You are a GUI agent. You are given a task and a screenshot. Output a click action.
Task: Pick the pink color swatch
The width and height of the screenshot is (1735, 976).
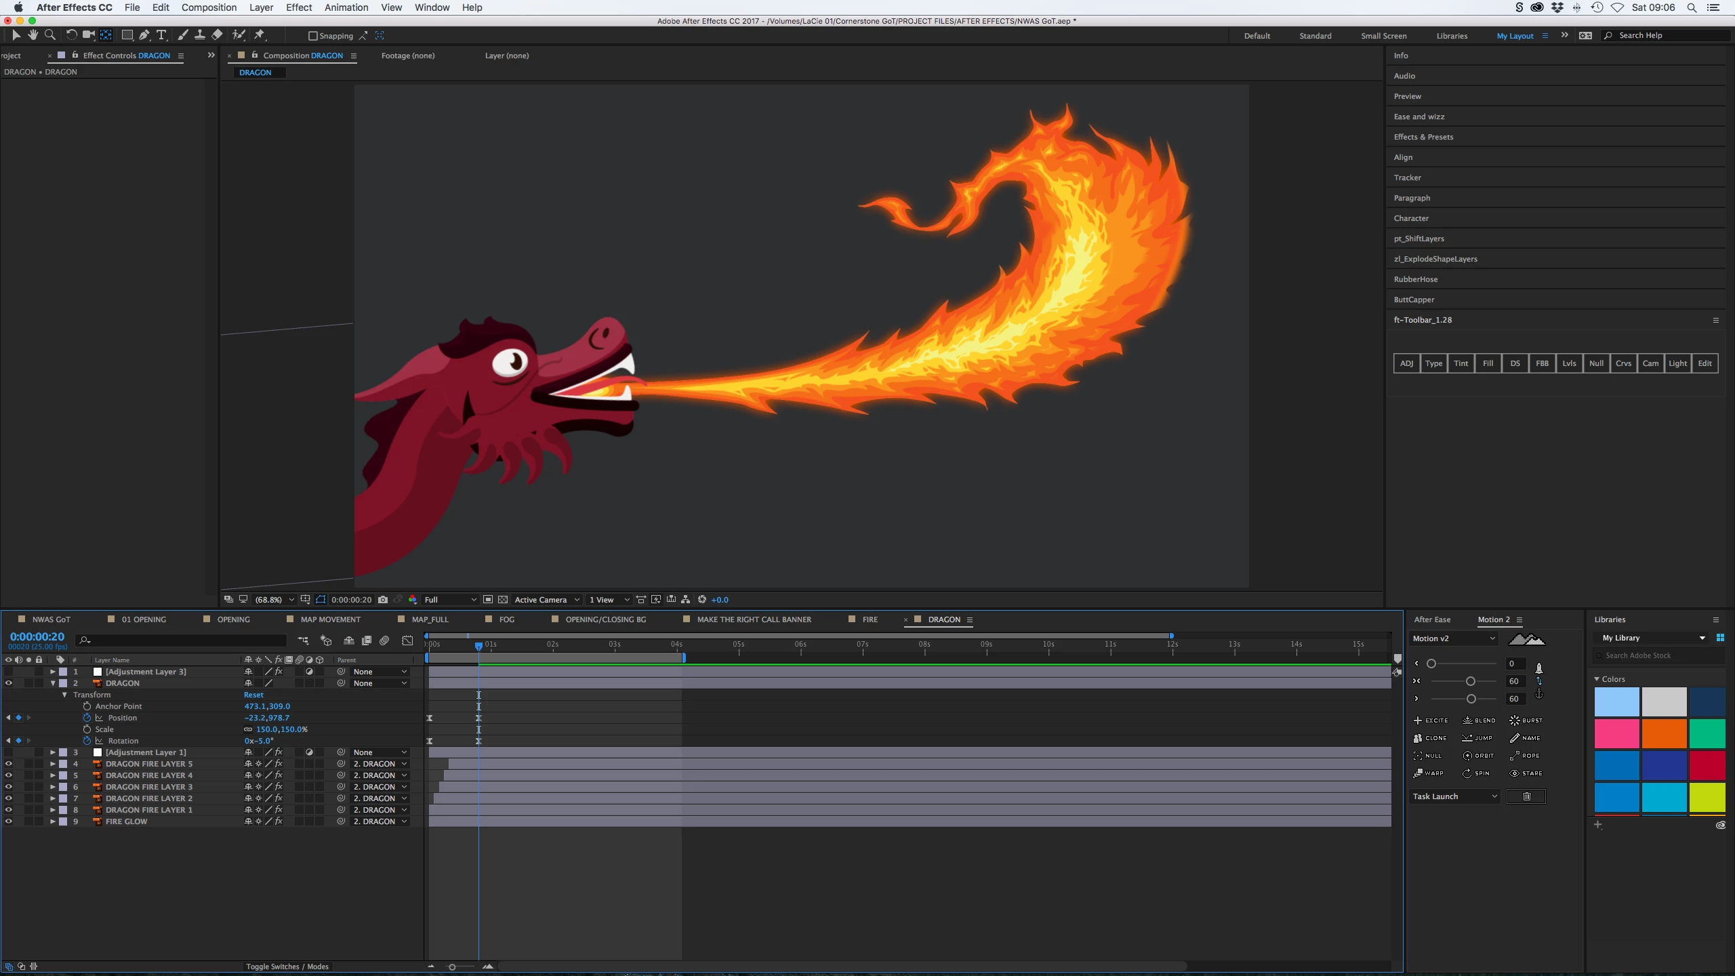click(x=1616, y=733)
